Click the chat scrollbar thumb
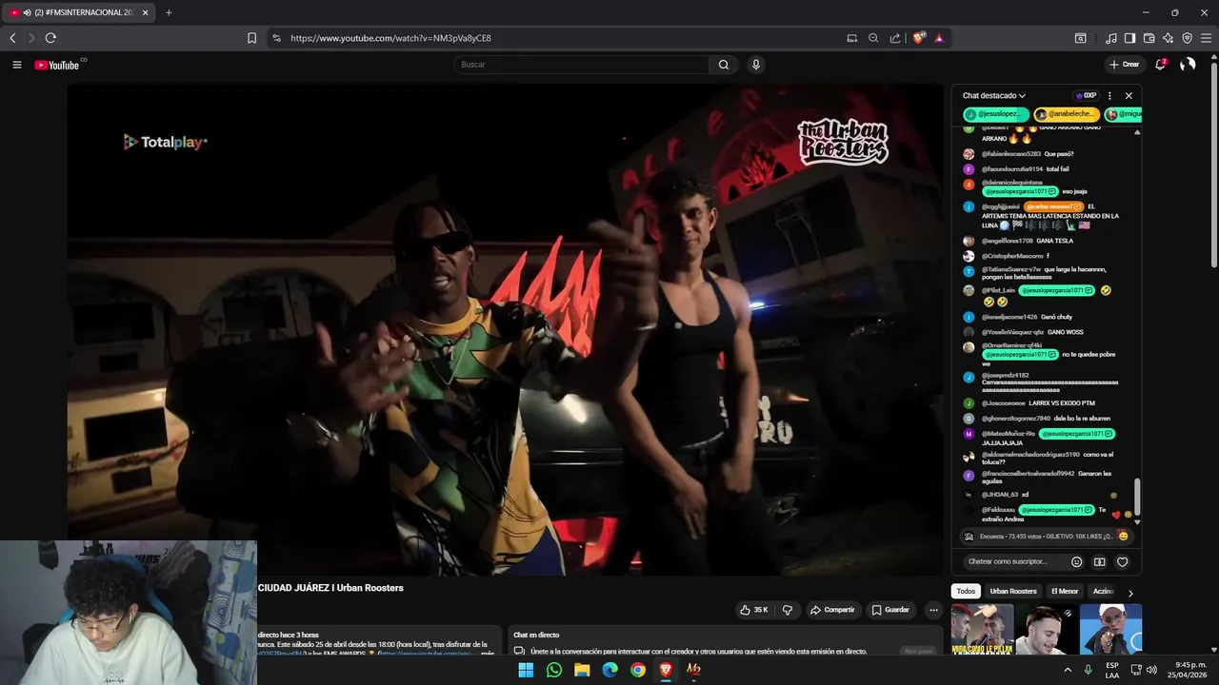1219x685 pixels. pyautogui.click(x=1136, y=497)
